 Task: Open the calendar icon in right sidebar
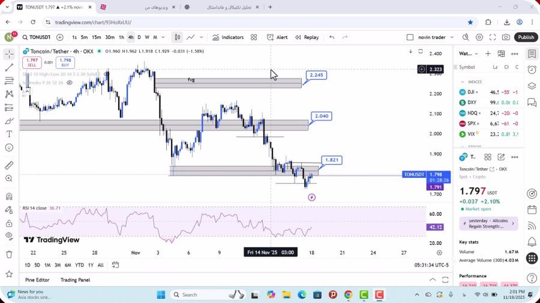tap(531, 210)
